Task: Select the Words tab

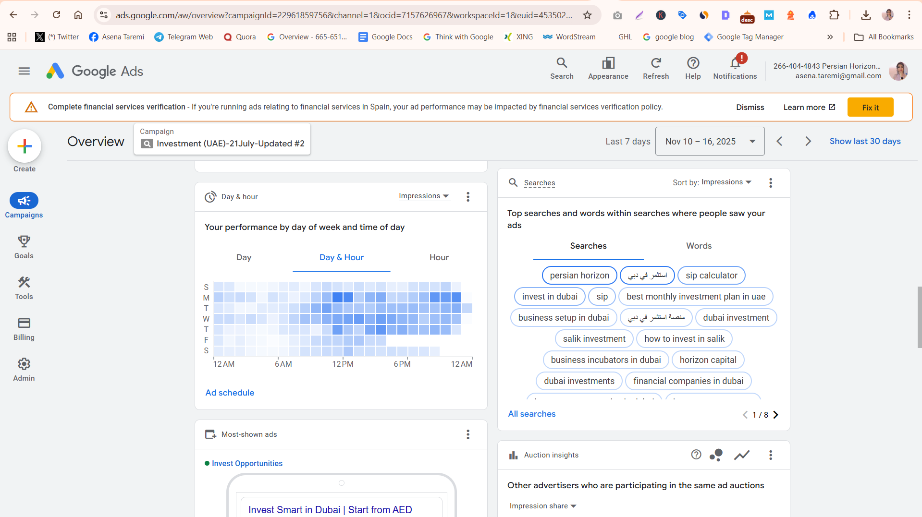Action: click(x=699, y=246)
